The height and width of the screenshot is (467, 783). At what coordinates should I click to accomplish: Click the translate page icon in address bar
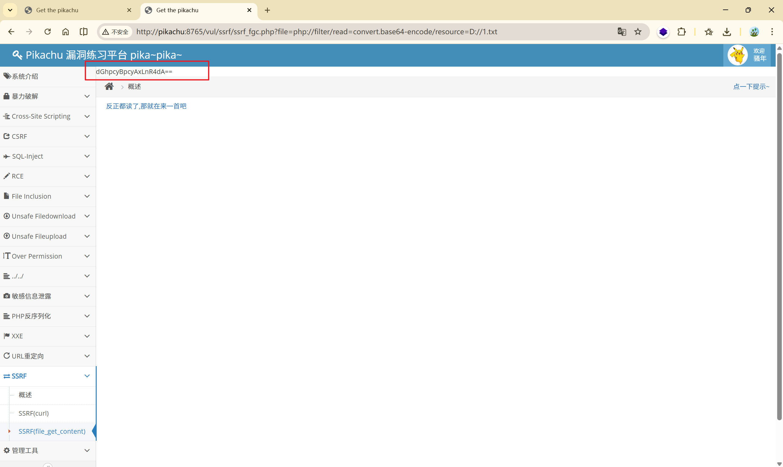(622, 32)
